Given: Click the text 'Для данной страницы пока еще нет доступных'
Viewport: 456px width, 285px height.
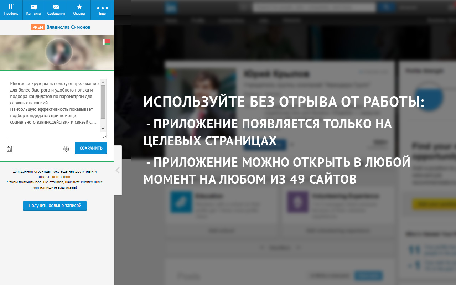Looking at the screenshot, I should tap(55, 171).
